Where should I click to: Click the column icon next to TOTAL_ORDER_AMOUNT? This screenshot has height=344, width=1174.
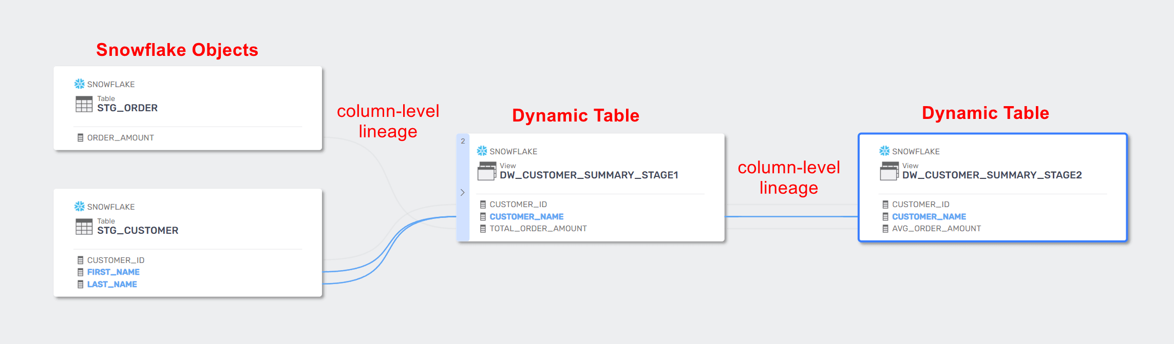tap(483, 229)
